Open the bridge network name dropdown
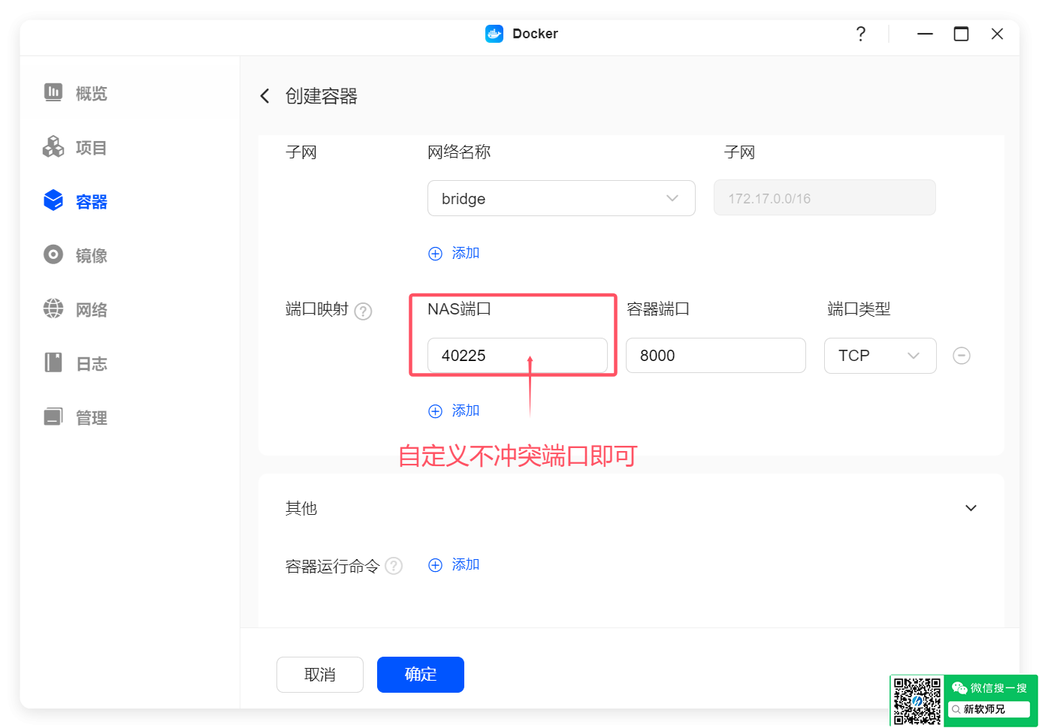Screen dimensions: 1039x728 pyautogui.click(x=560, y=198)
